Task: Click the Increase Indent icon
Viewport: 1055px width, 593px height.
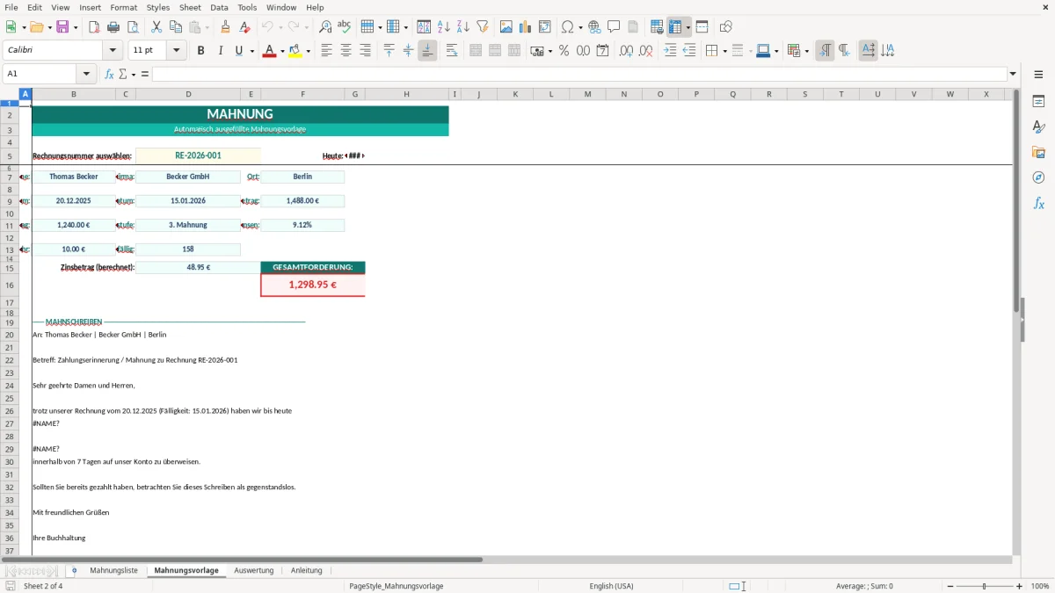Action: coord(670,51)
